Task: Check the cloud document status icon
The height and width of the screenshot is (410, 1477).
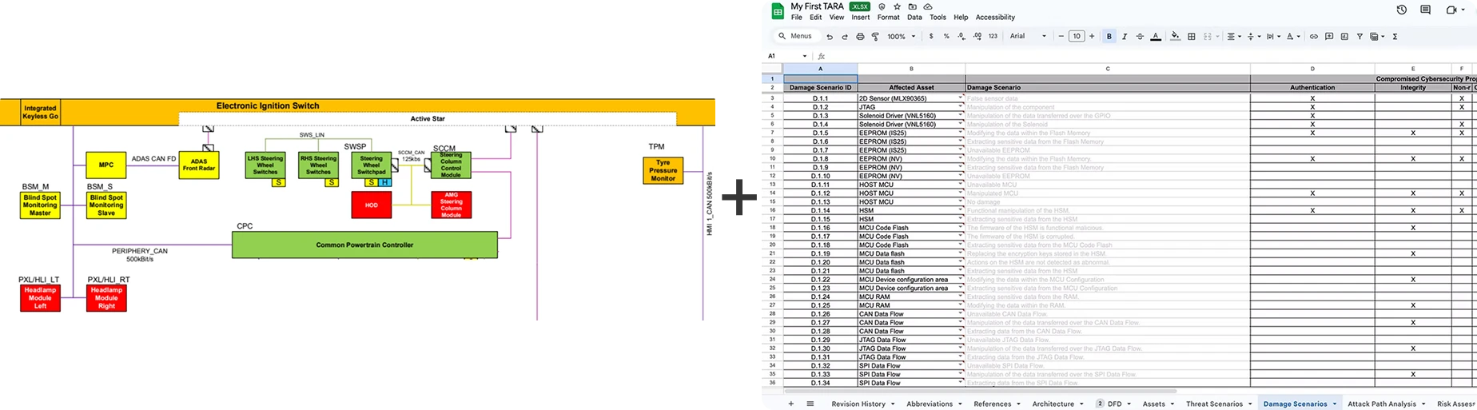Action: pyautogui.click(x=928, y=6)
